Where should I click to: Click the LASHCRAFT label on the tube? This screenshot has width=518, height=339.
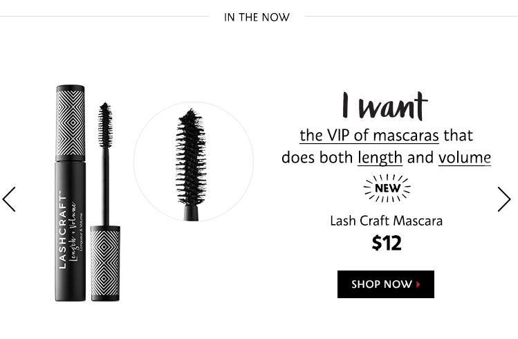click(x=62, y=232)
